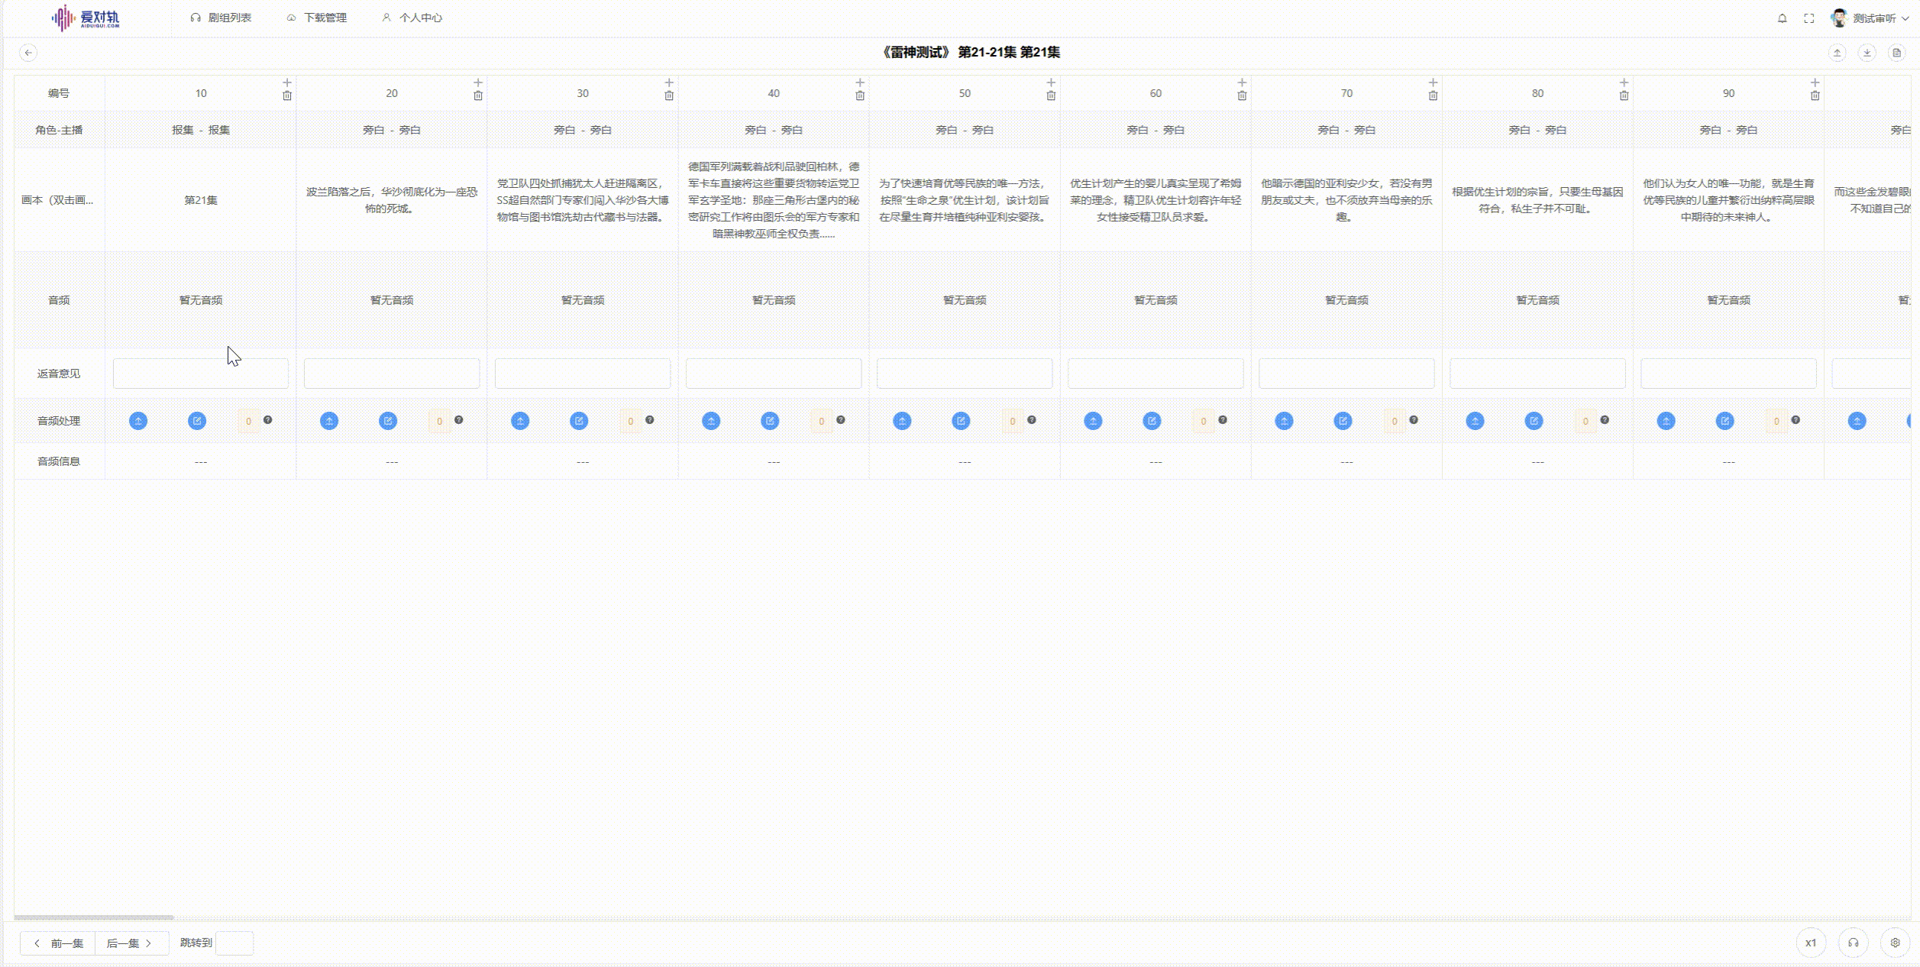Go back with the left-arrow circle icon
Image resolution: width=1920 pixels, height=967 pixels.
click(28, 53)
